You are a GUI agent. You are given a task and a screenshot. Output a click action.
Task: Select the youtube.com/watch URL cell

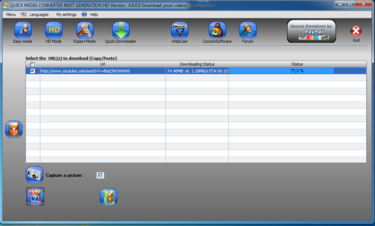103,71
